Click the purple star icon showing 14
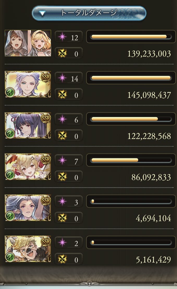 [62, 78]
